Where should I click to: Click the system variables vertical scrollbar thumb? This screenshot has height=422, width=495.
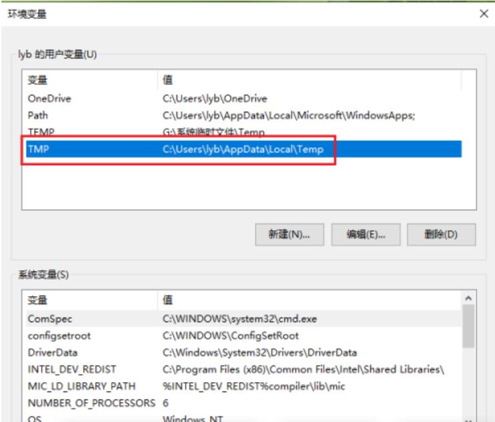[x=468, y=326]
